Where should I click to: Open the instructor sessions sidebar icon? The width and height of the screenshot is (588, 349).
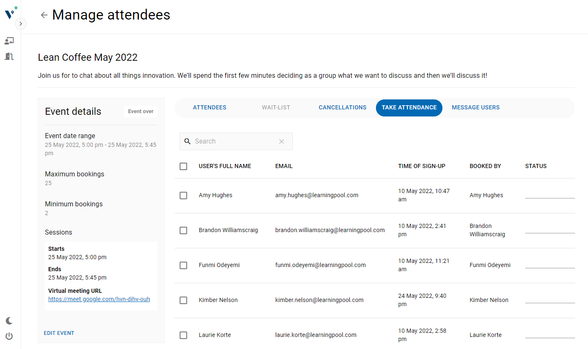9,41
